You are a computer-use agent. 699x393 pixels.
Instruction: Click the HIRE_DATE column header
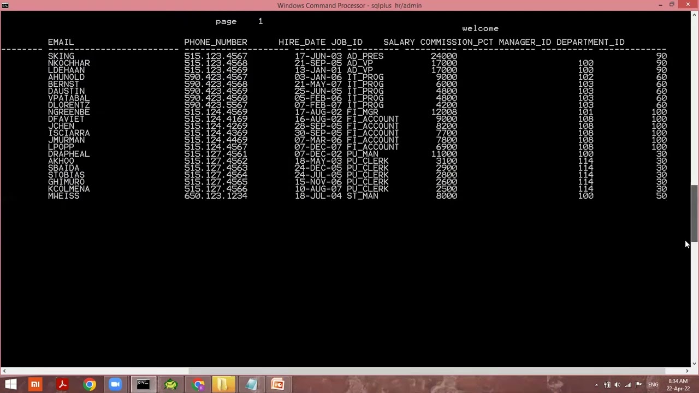[x=302, y=42]
